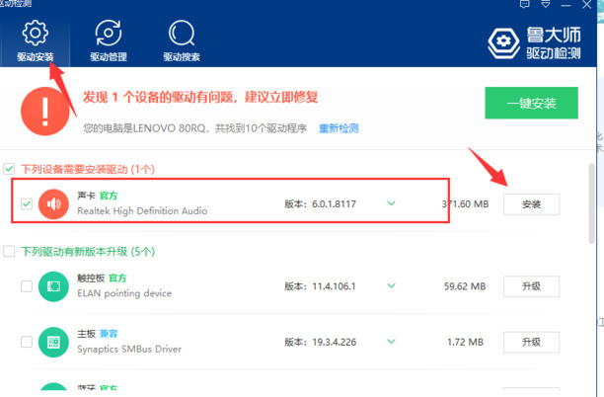
Task: Open the 驱动安装 gear tab
Action: [x=36, y=40]
